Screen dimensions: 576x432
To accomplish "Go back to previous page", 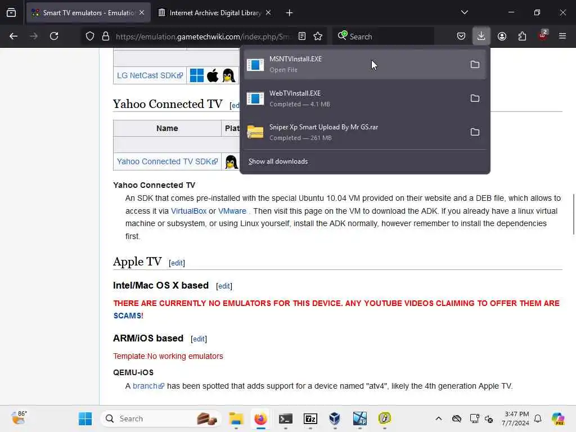I will [13, 36].
